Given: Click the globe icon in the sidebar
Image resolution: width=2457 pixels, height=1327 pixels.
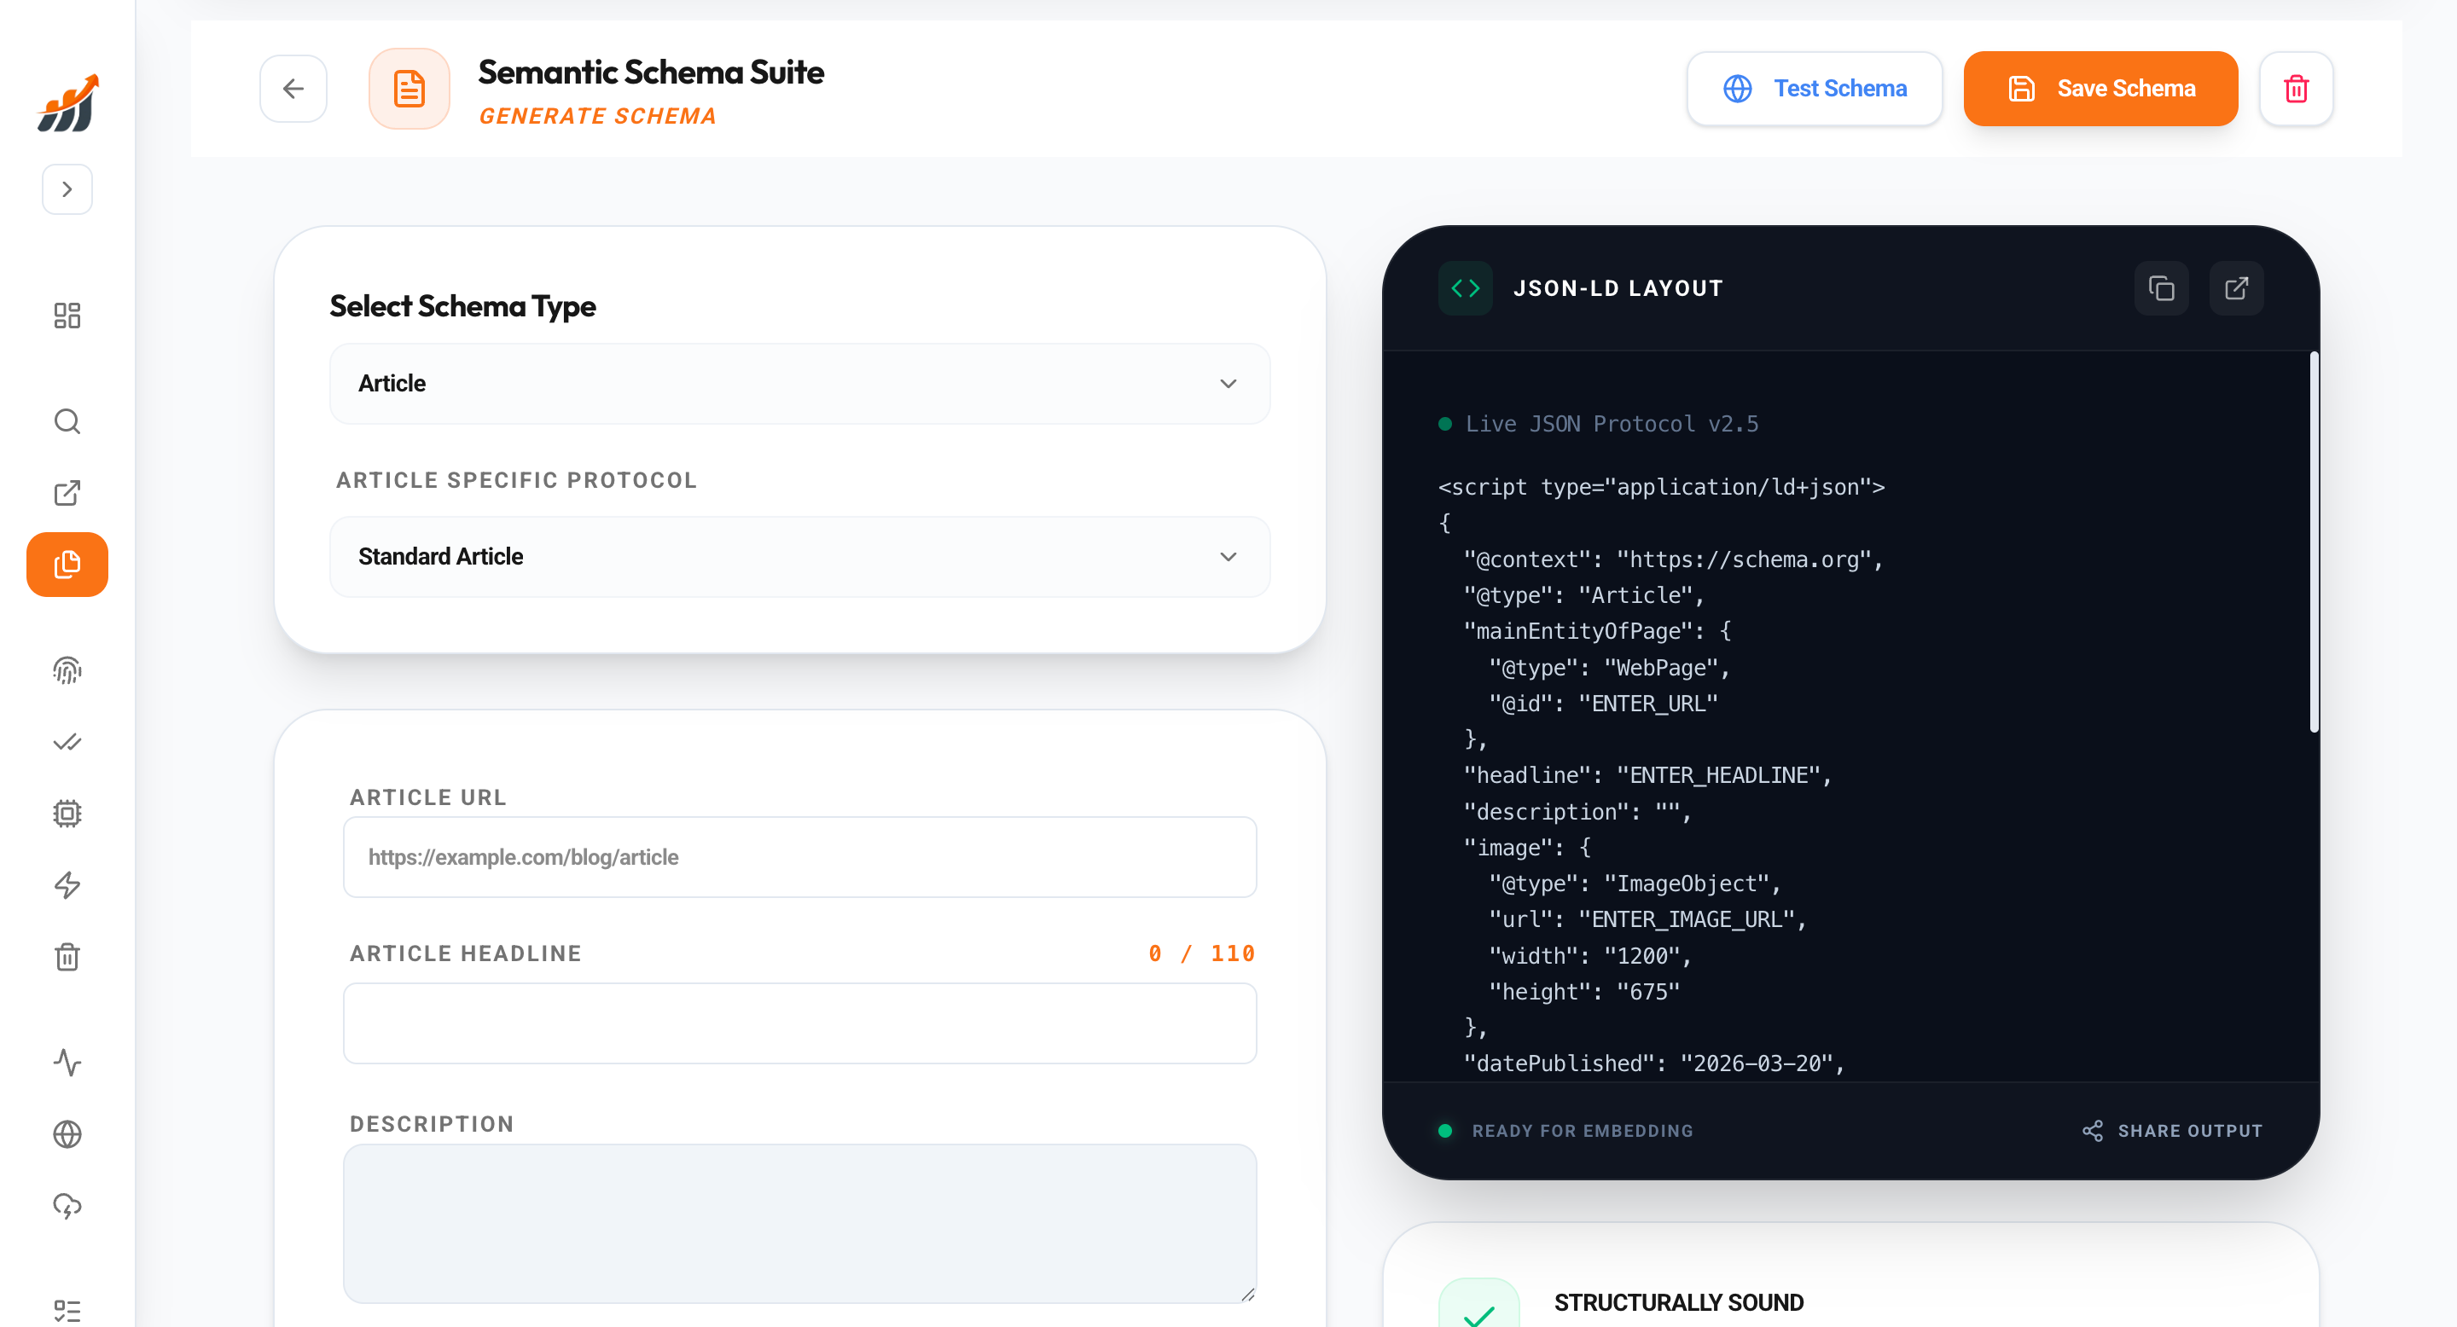Looking at the screenshot, I should 67,1134.
